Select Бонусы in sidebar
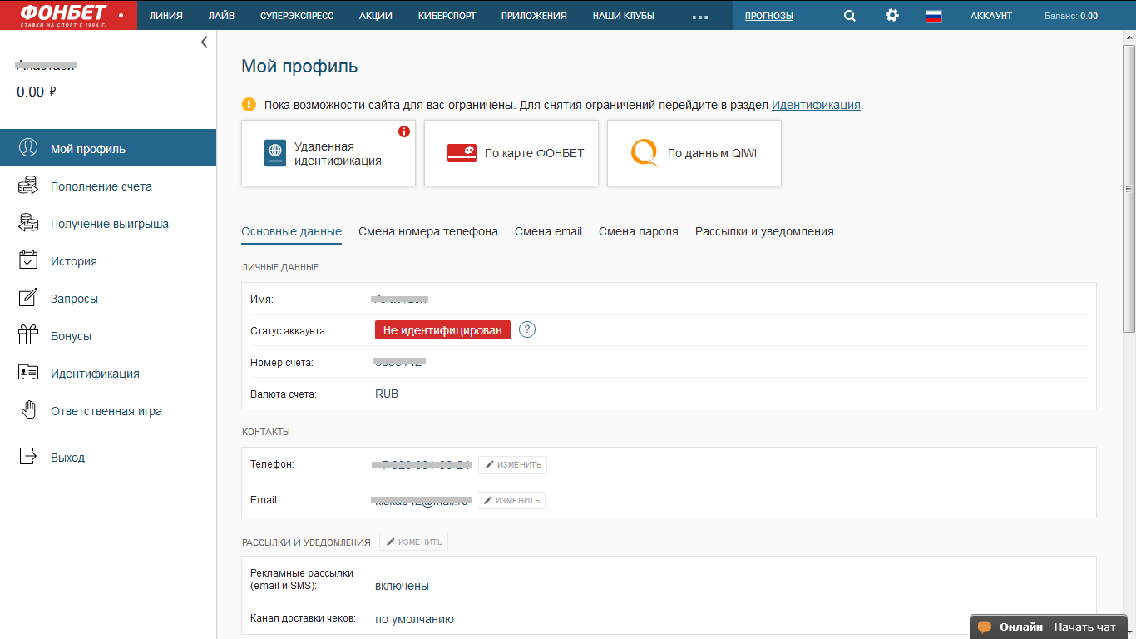 [x=108, y=336]
